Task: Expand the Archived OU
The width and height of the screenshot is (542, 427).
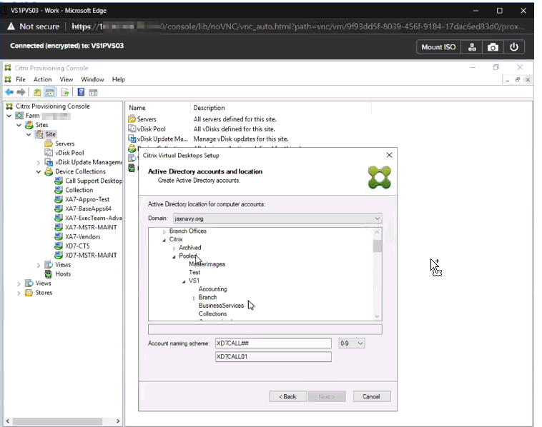Action: coord(174,248)
